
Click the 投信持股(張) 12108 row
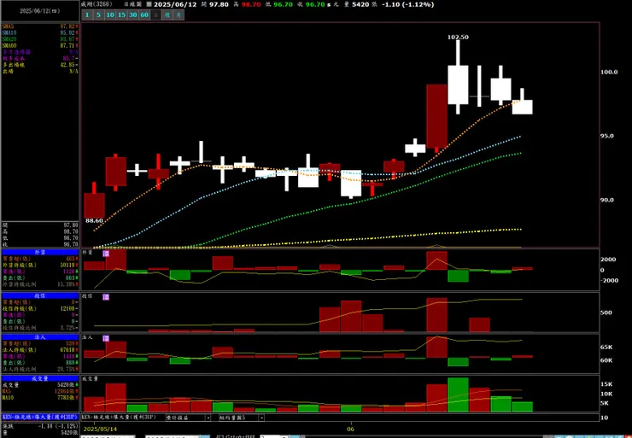(40, 309)
